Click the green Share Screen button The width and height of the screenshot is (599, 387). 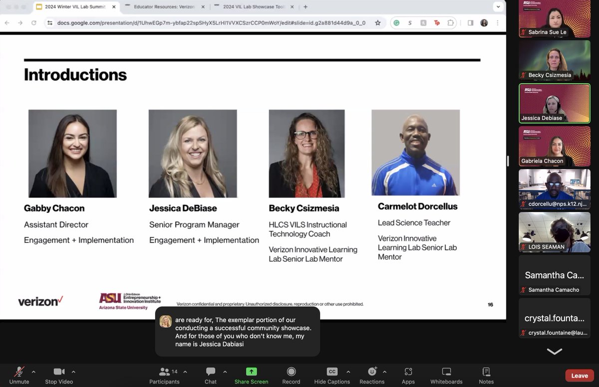[x=252, y=375]
